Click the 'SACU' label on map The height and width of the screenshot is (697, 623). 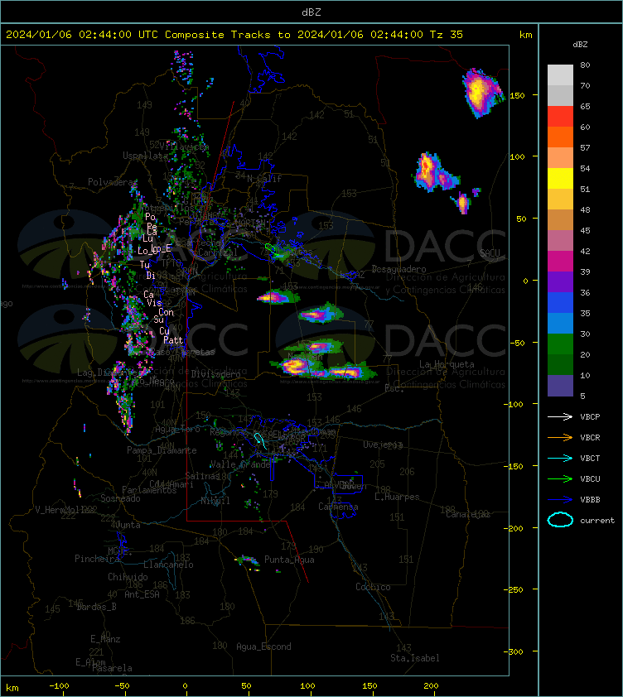(490, 253)
